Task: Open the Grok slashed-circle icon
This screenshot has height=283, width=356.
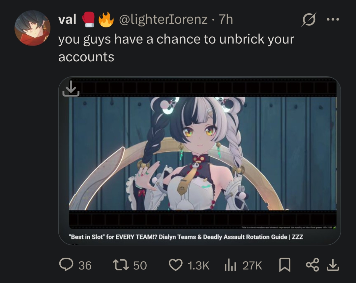Action: [309, 19]
